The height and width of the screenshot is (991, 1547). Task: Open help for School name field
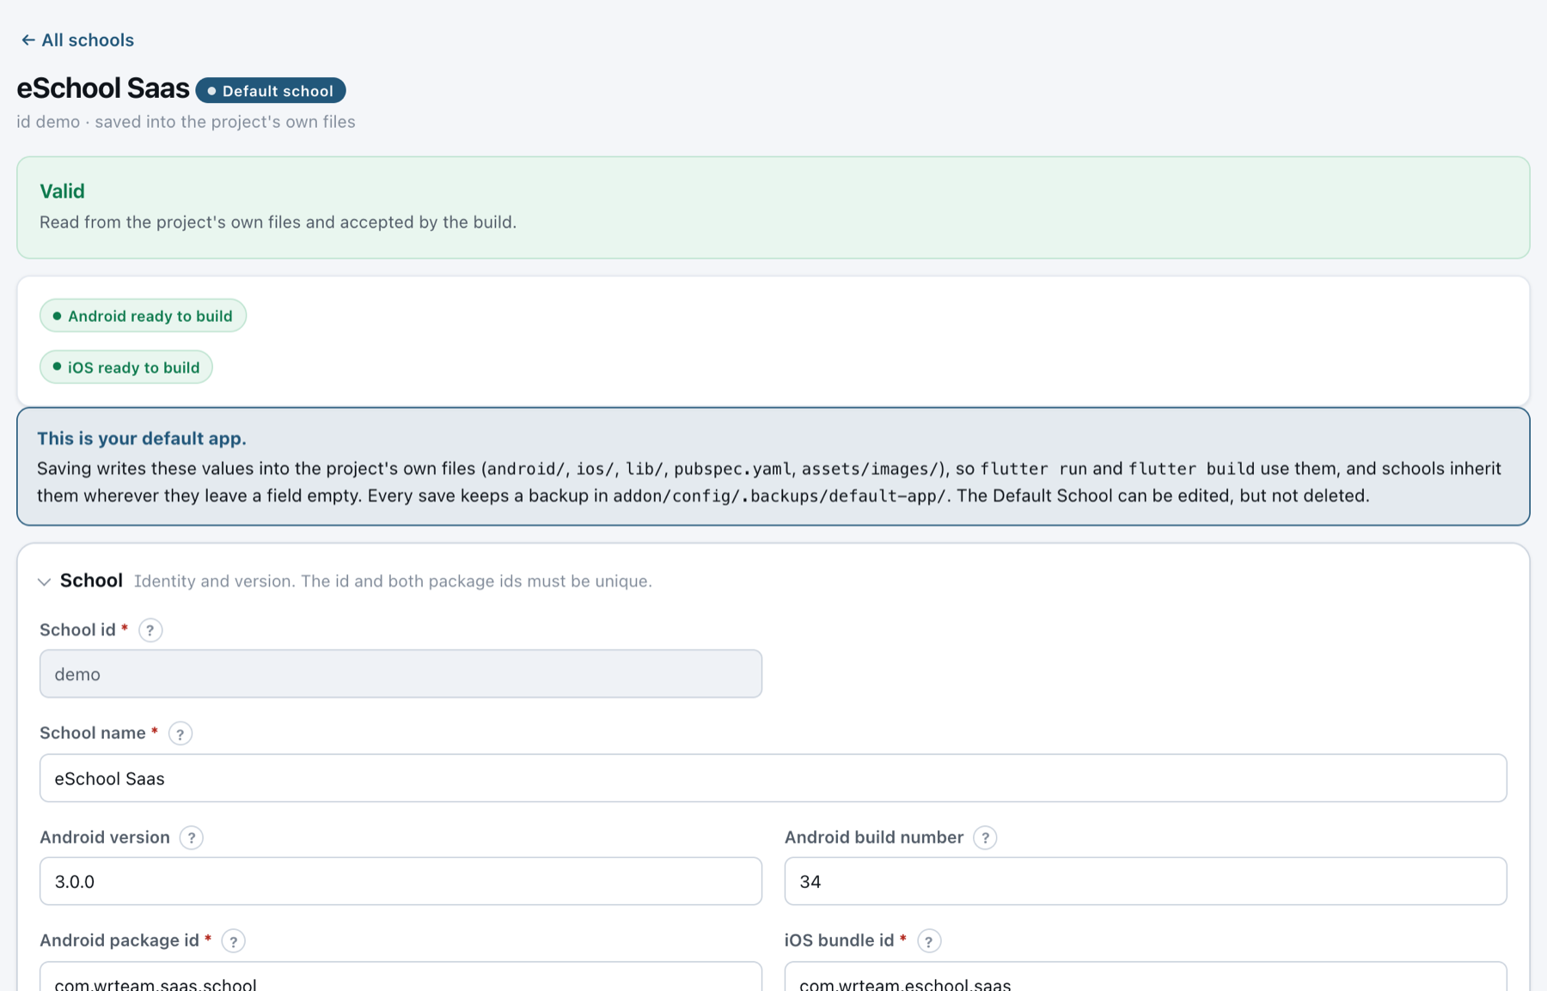[180, 733]
